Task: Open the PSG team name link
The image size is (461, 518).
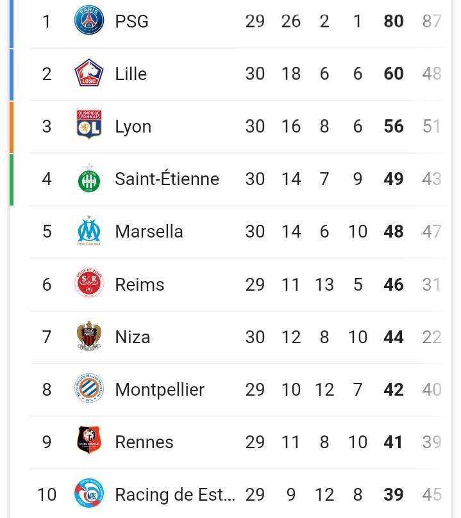Action: [131, 22]
